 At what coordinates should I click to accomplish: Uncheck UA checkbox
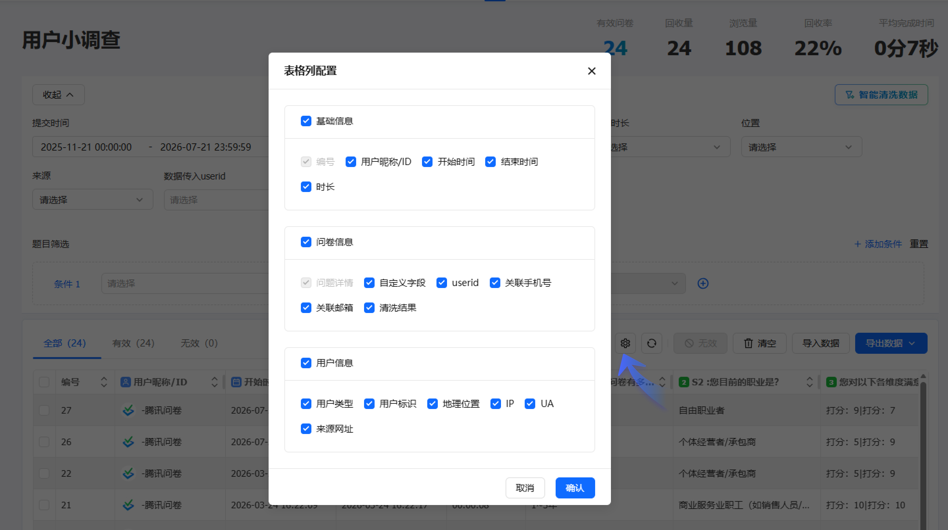point(530,403)
